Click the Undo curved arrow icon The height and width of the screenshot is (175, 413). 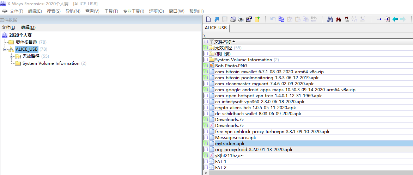click(273, 19)
